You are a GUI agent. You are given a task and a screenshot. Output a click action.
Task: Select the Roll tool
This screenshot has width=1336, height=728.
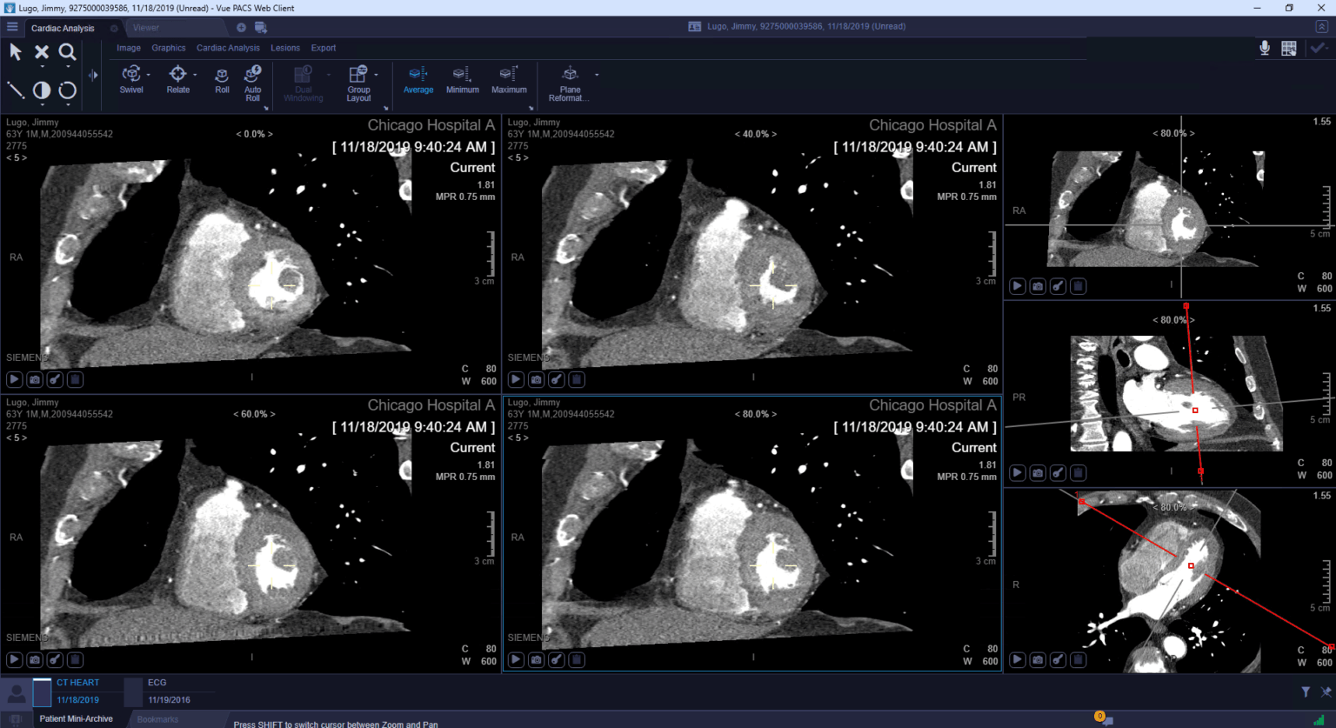point(222,79)
